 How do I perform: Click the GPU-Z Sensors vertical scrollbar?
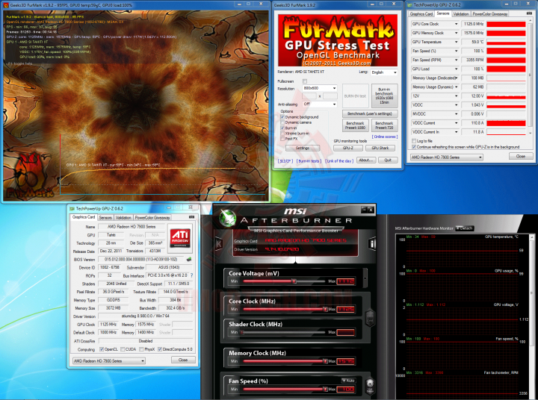point(531,78)
